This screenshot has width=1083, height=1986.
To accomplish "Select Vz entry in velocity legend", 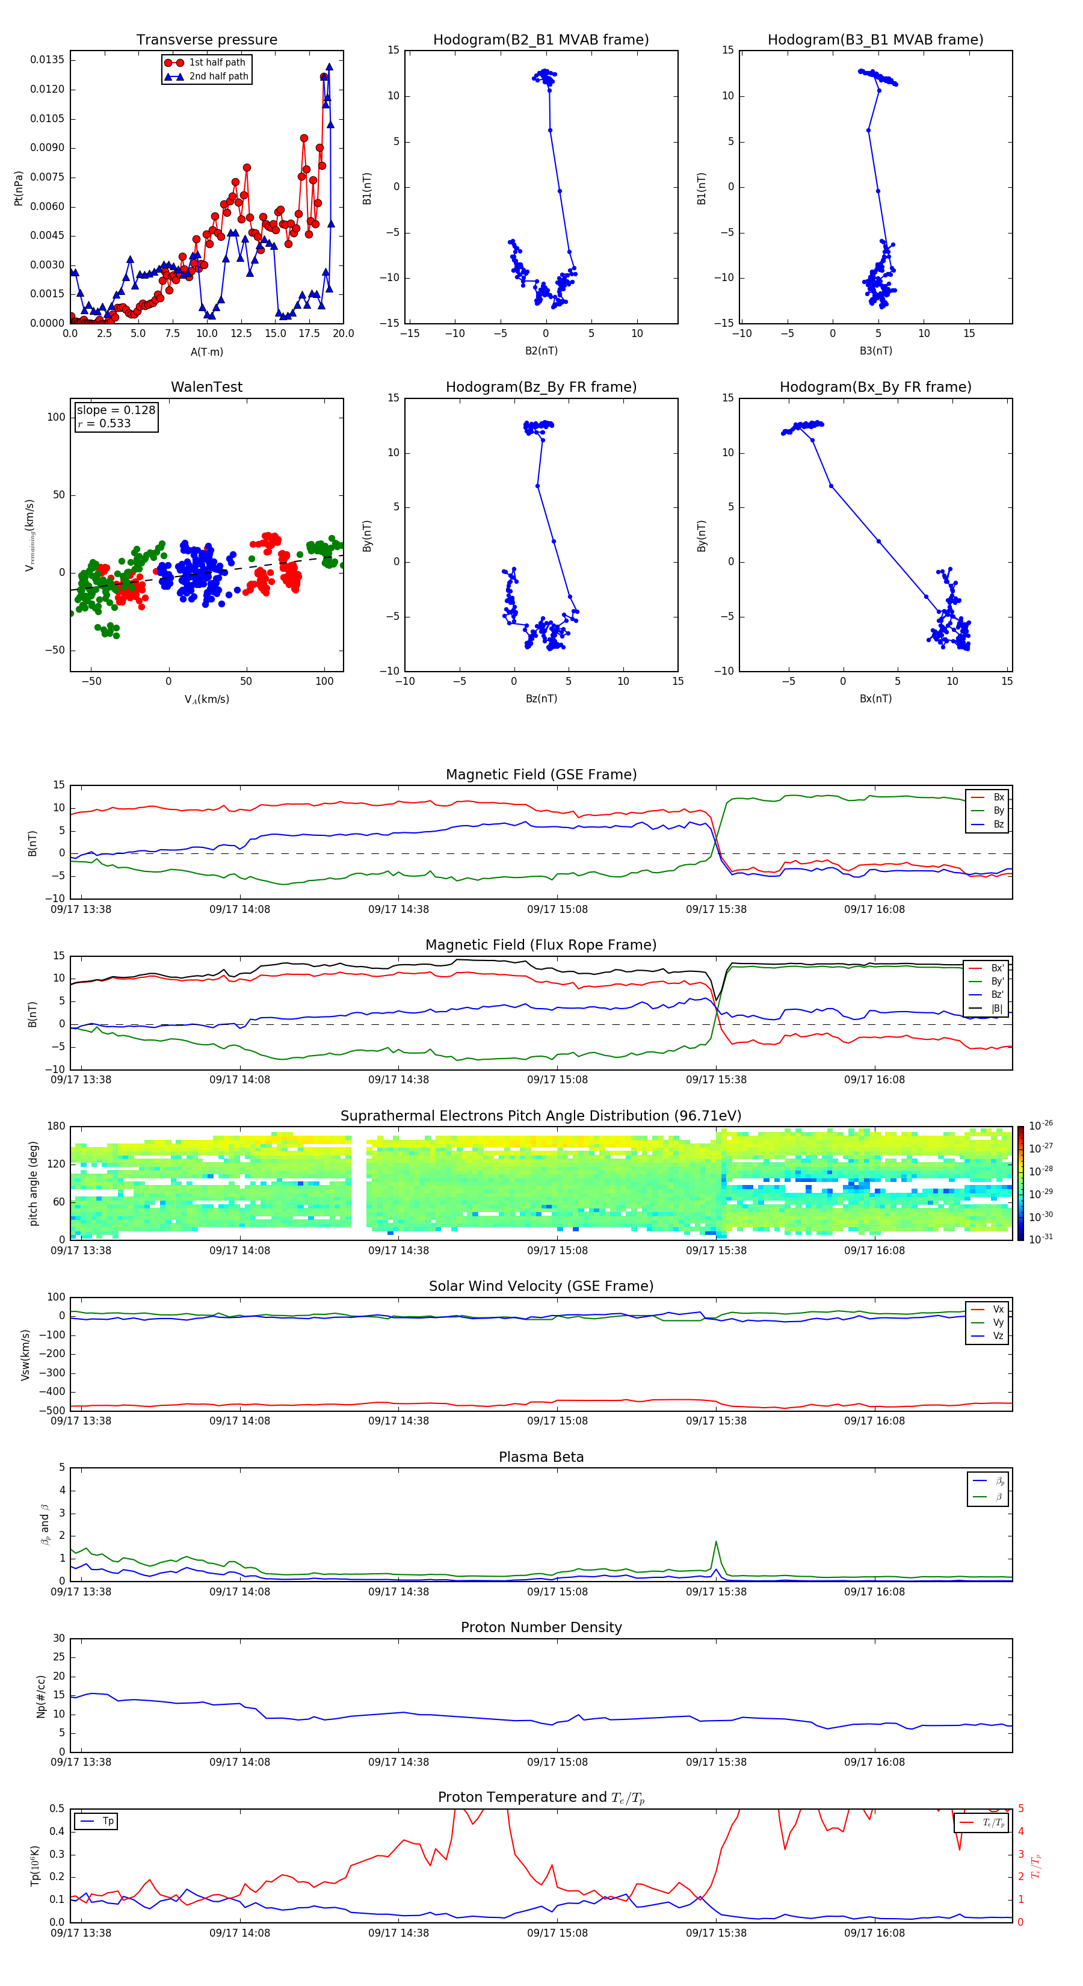I will (987, 1336).
